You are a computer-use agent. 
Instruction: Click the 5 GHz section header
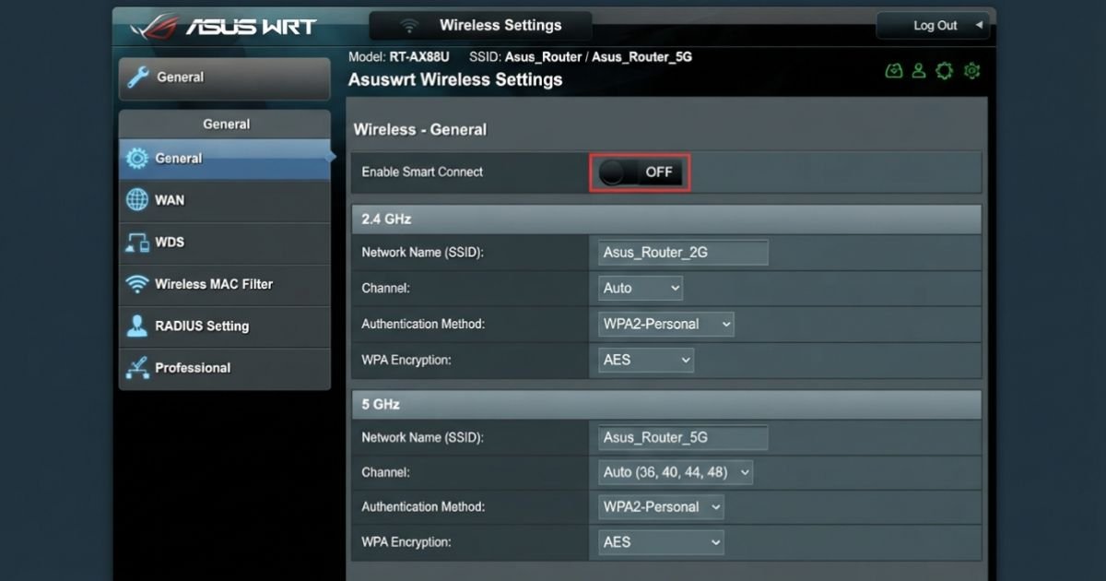tap(667, 404)
